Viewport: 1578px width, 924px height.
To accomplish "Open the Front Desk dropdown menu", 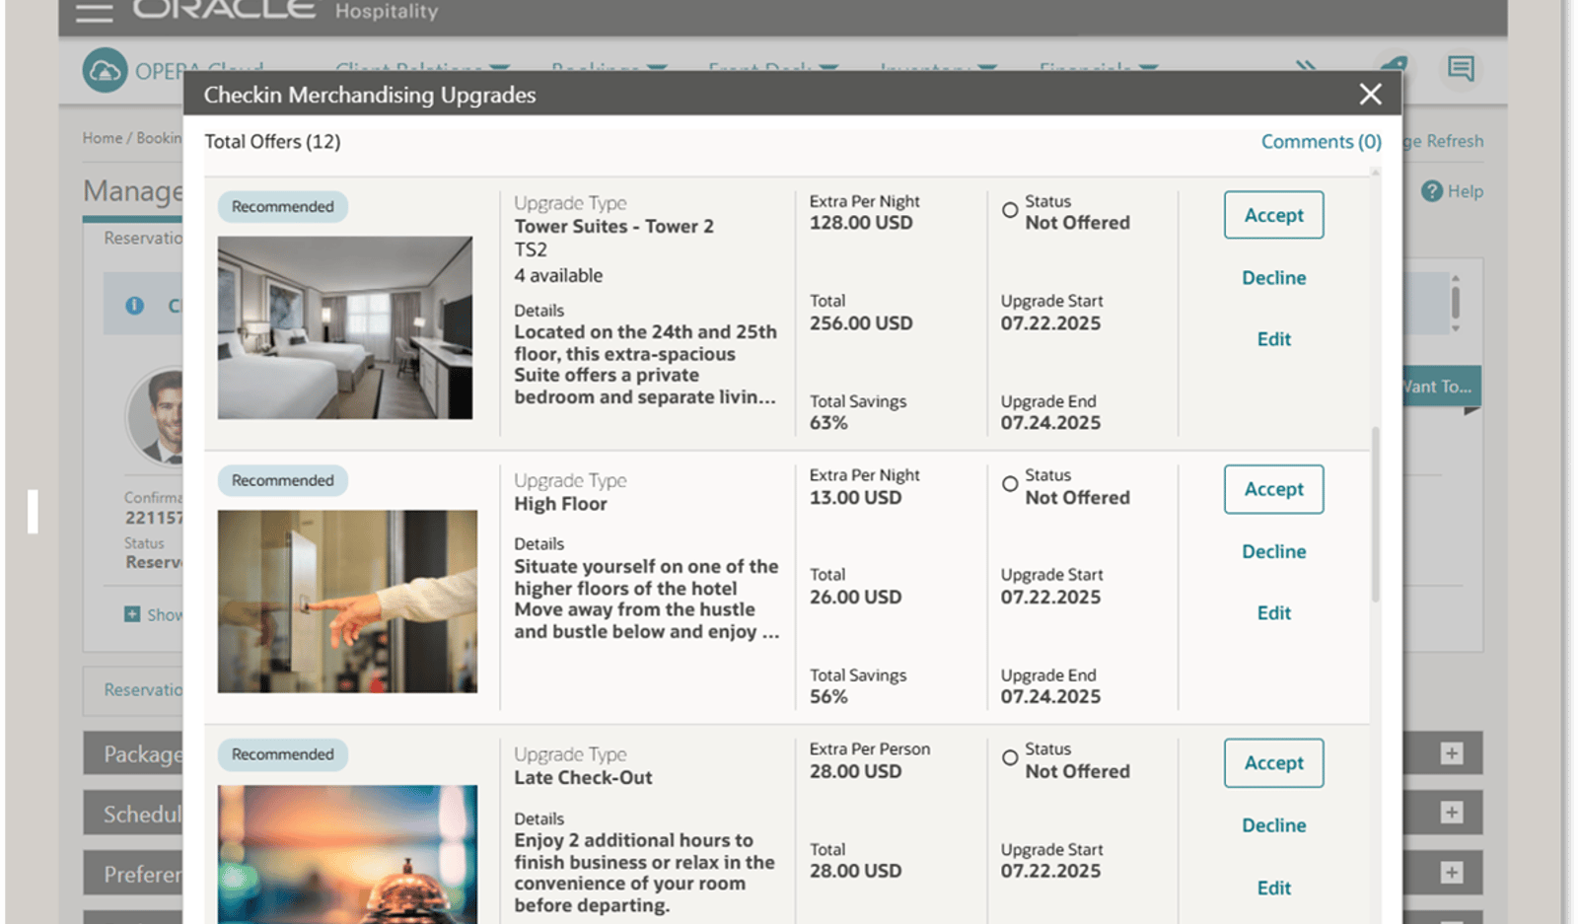I will tap(772, 67).
